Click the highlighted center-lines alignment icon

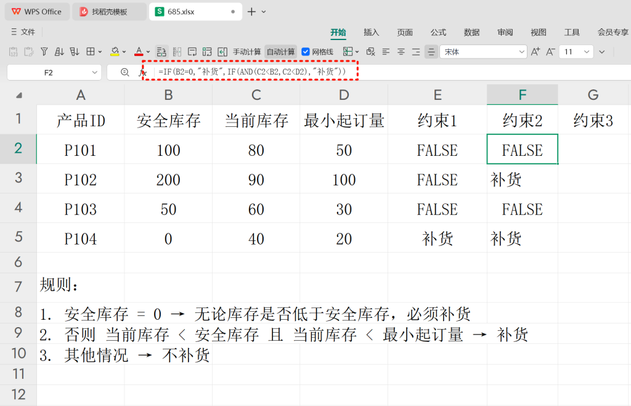(x=431, y=52)
